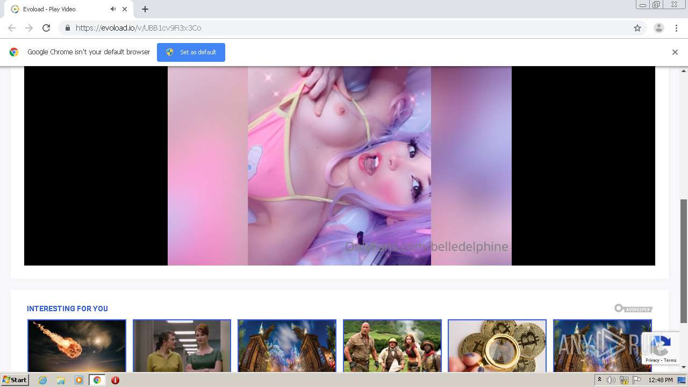This screenshot has width=688, height=387.
Task: Reload the page with the refresh icon
Action: (x=46, y=28)
